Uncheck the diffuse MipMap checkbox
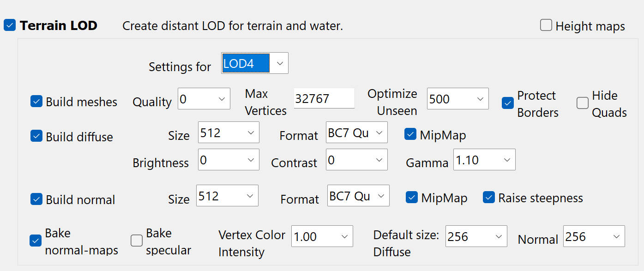Screen dimensions: 644x271 click(410, 134)
